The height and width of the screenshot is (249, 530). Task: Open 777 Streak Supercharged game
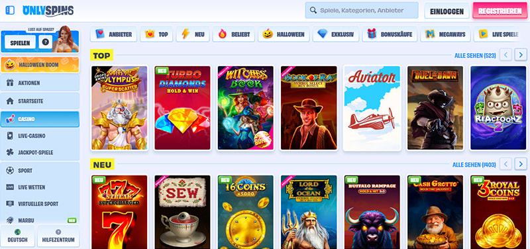[119, 212]
